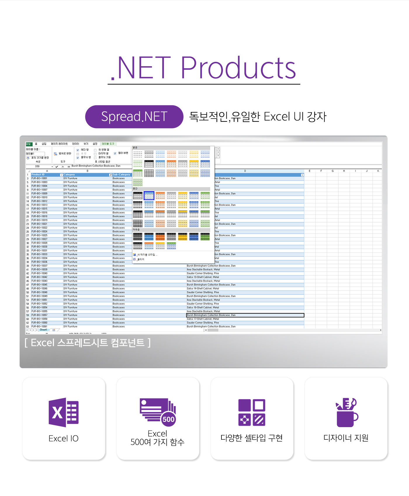This screenshot has width=409, height=496.
Task: Click the .NET Products heading
Action: pos(204,68)
